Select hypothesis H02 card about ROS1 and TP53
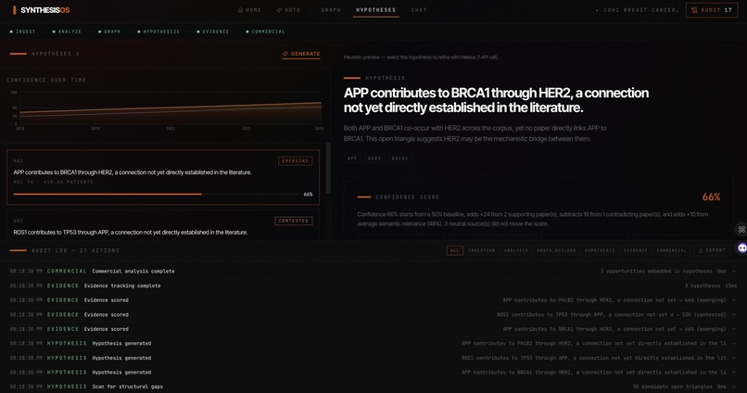747x393 pixels. click(x=163, y=225)
